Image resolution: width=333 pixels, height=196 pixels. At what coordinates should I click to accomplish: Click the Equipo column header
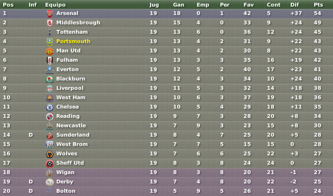(55, 5)
